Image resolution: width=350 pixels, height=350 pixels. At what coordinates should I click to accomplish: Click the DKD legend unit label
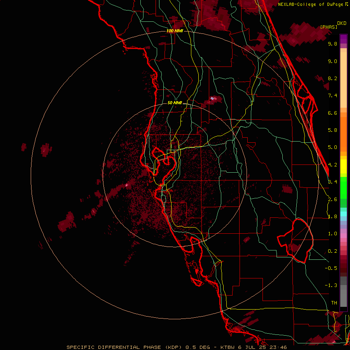(x=342, y=23)
